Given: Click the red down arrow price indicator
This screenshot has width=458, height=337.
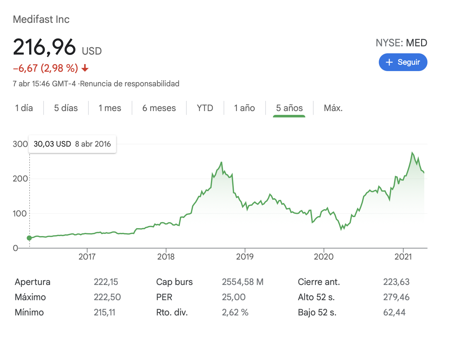Looking at the screenshot, I should tap(85, 68).
